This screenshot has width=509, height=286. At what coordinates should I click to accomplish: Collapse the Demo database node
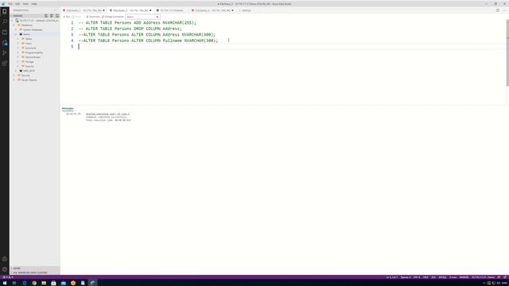[x=16, y=34]
